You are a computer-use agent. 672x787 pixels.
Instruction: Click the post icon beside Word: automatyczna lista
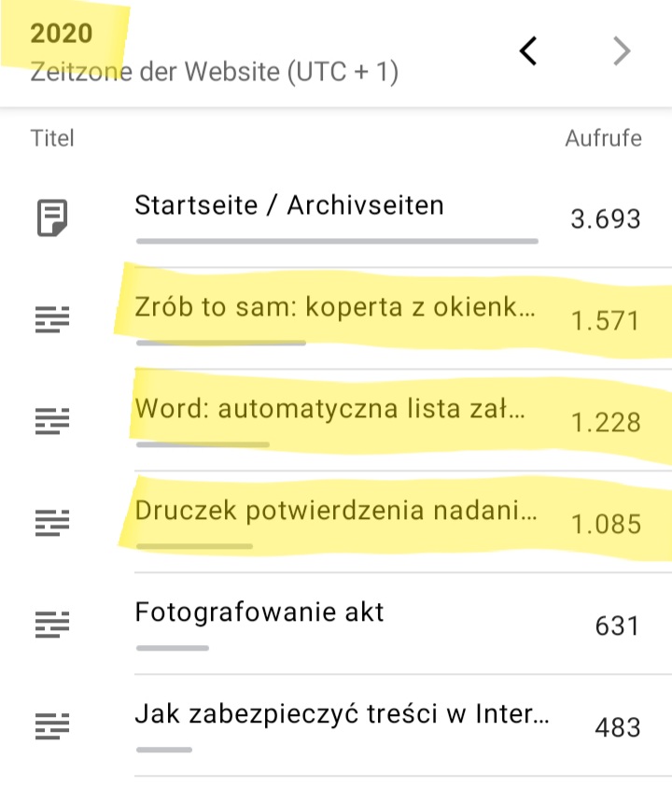coord(51,423)
